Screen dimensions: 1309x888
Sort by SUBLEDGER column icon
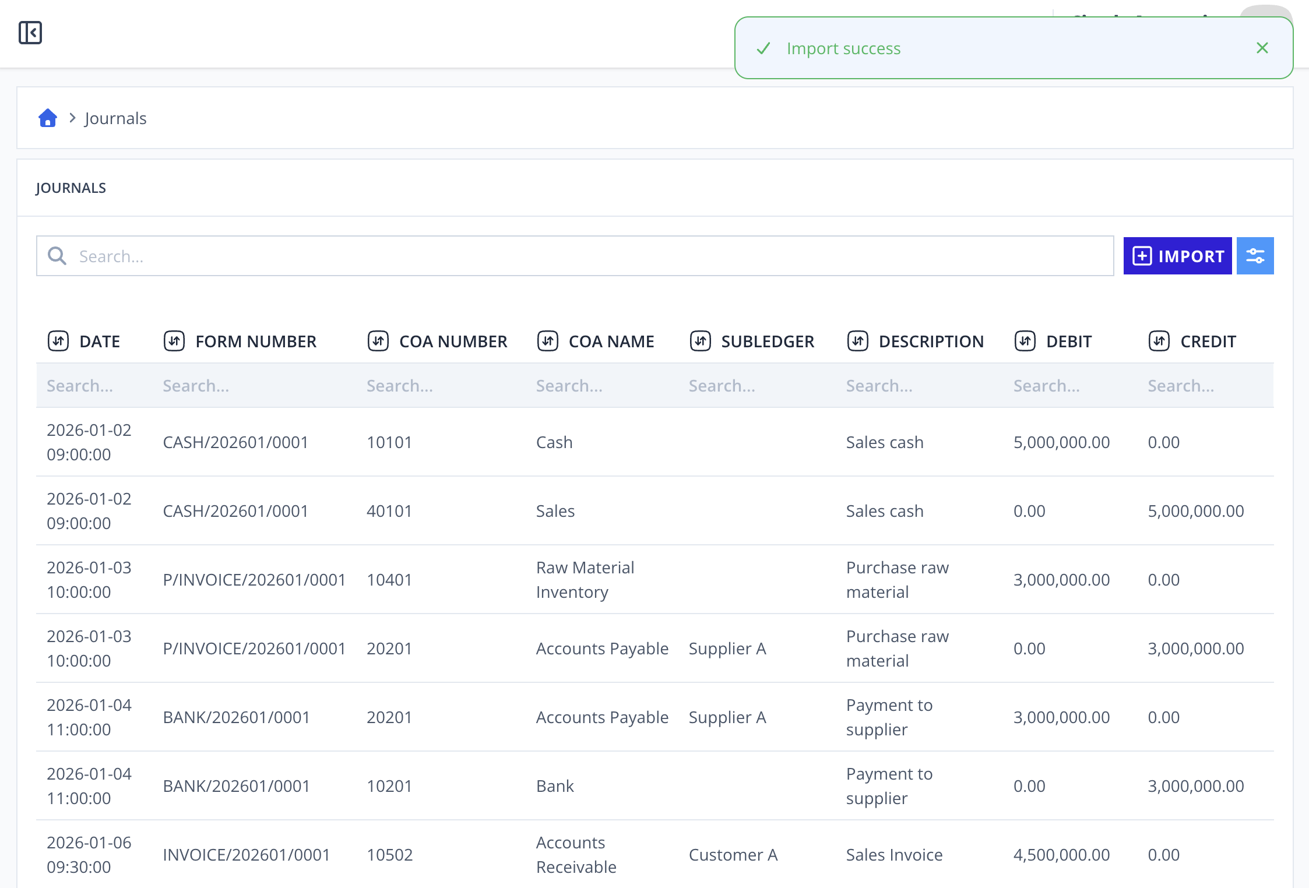(x=701, y=341)
